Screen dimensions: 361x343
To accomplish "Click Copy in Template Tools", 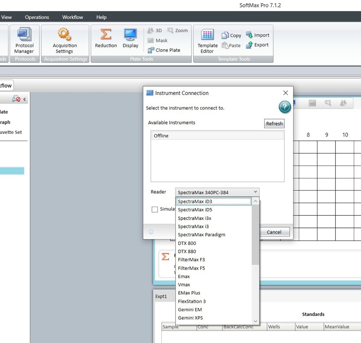I will pyautogui.click(x=231, y=35).
